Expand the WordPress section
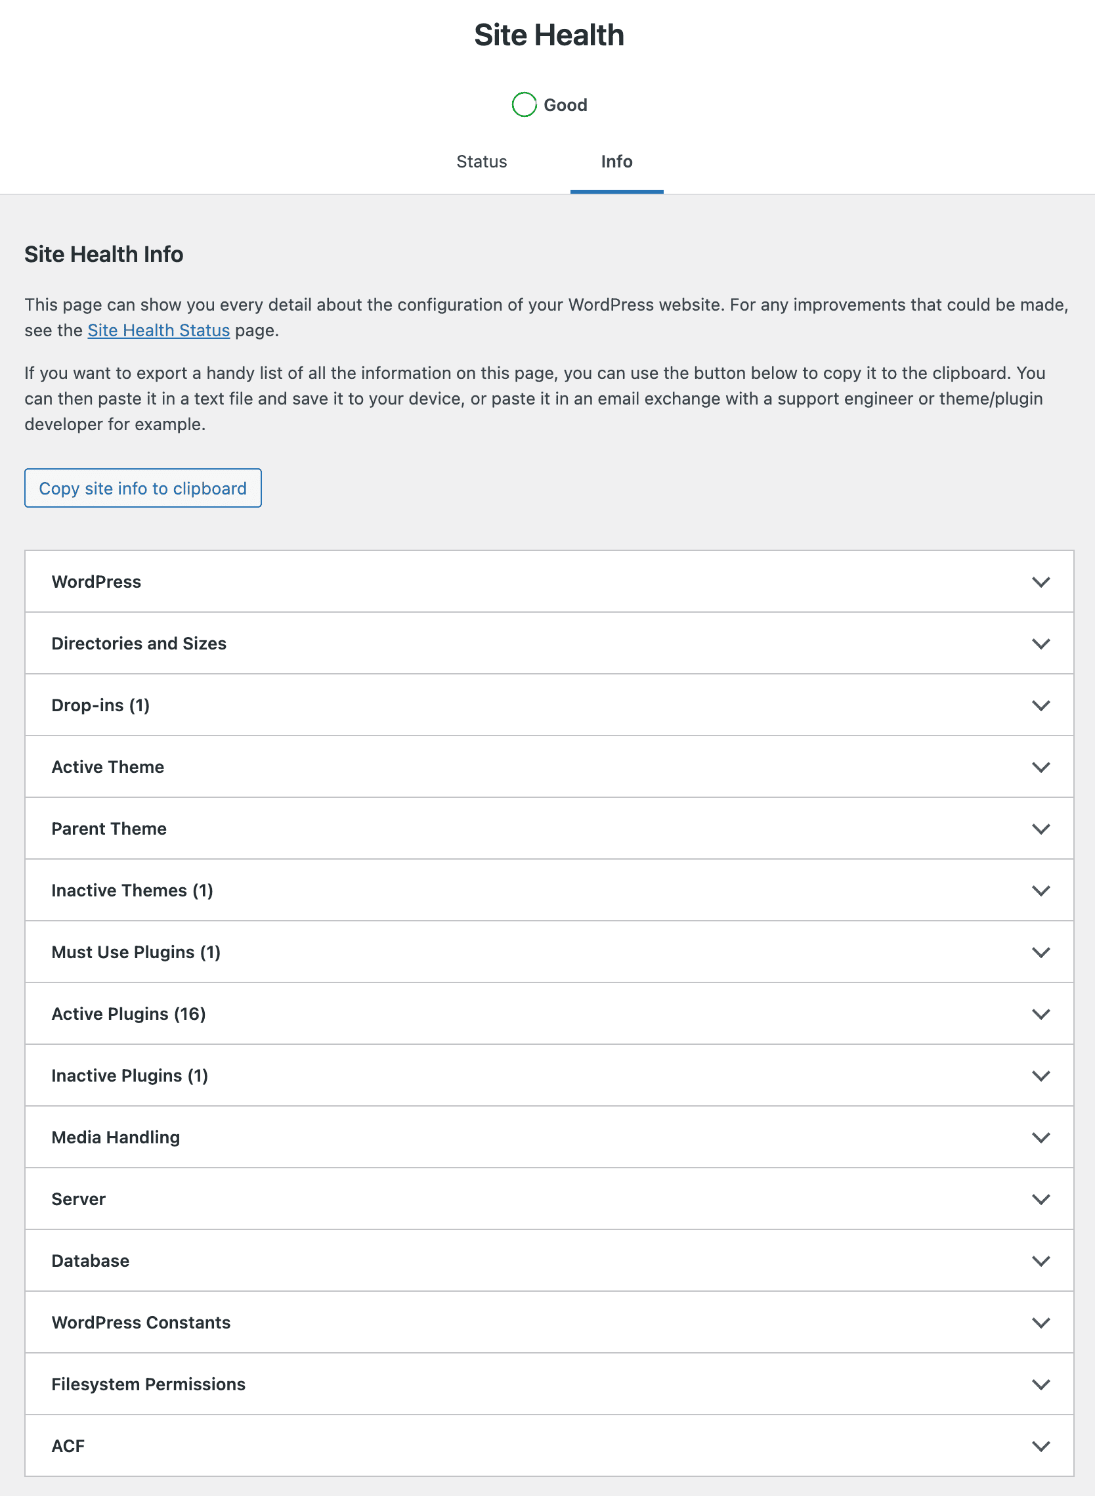The width and height of the screenshot is (1095, 1496). [x=547, y=581]
